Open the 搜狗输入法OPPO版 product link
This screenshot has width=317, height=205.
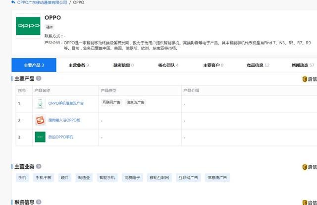point(64,120)
